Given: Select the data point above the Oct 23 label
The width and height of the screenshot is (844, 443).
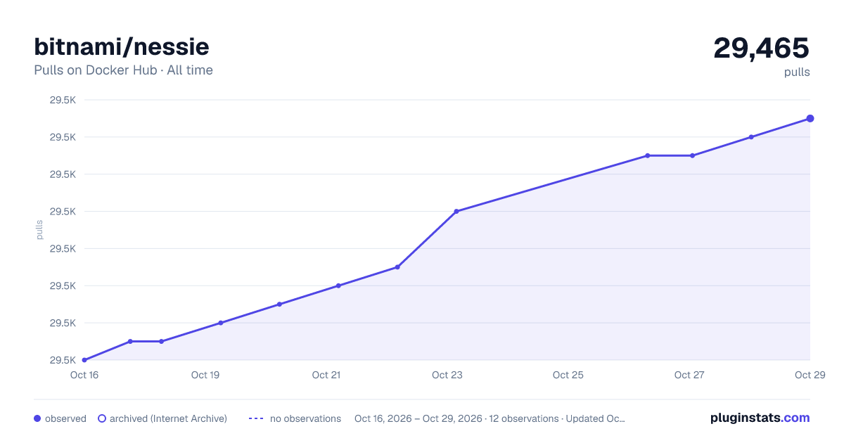Looking at the screenshot, I should pos(456,211).
